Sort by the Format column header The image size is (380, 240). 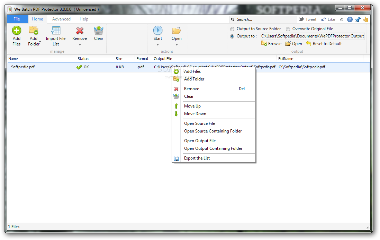[143, 59]
